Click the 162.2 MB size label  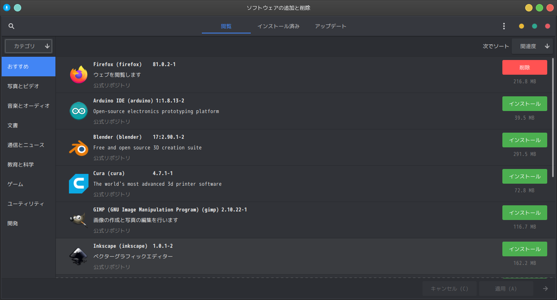point(525,263)
